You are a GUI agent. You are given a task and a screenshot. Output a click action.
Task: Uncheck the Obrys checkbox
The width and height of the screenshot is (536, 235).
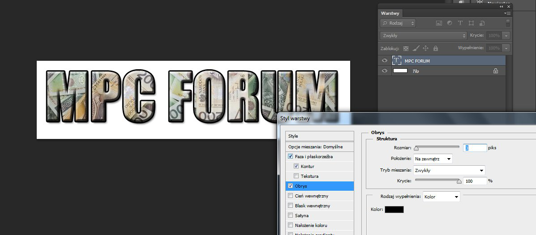[291, 186]
